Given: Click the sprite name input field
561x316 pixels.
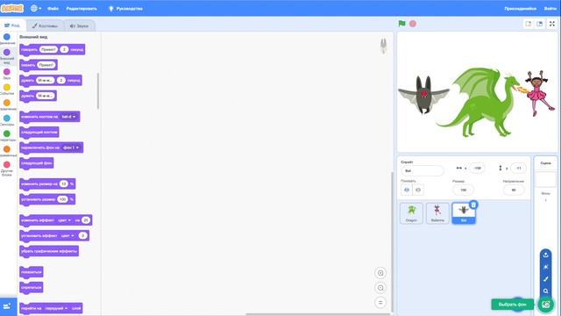Looking at the screenshot, I should (423, 170).
